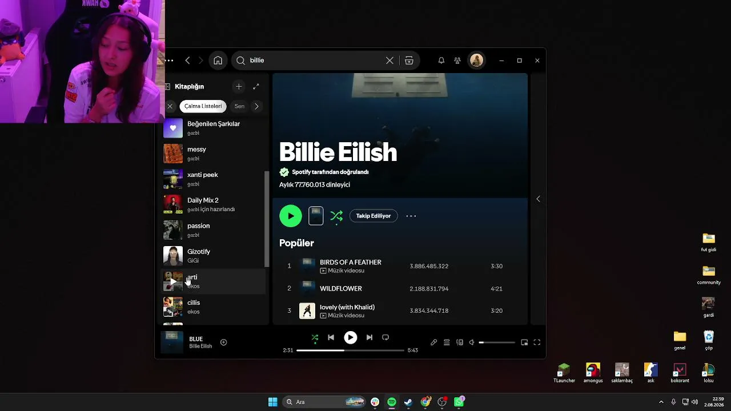Screen dimensions: 731x411
Task: Open Billie Eilish artist link in player bar
Action: click(200, 346)
